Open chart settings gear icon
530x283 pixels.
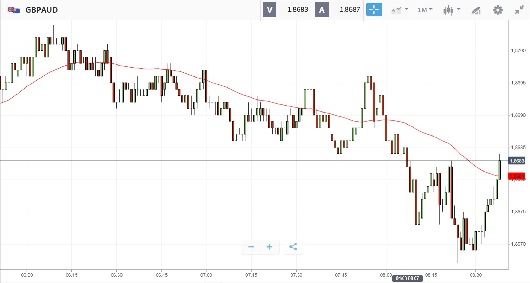pyautogui.click(x=498, y=10)
